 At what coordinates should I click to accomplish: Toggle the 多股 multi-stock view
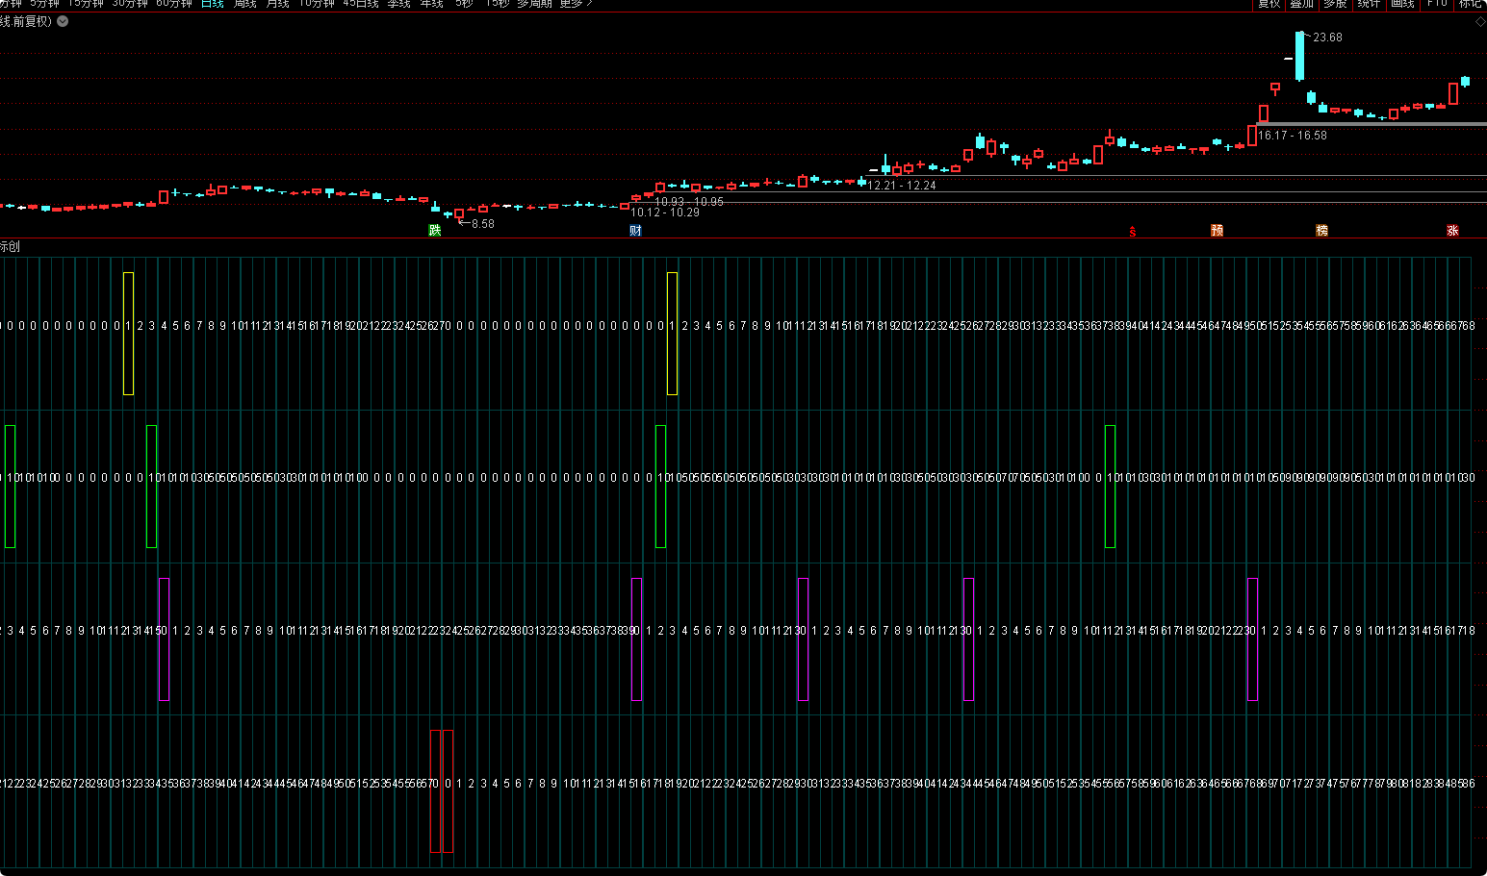[1335, 4]
